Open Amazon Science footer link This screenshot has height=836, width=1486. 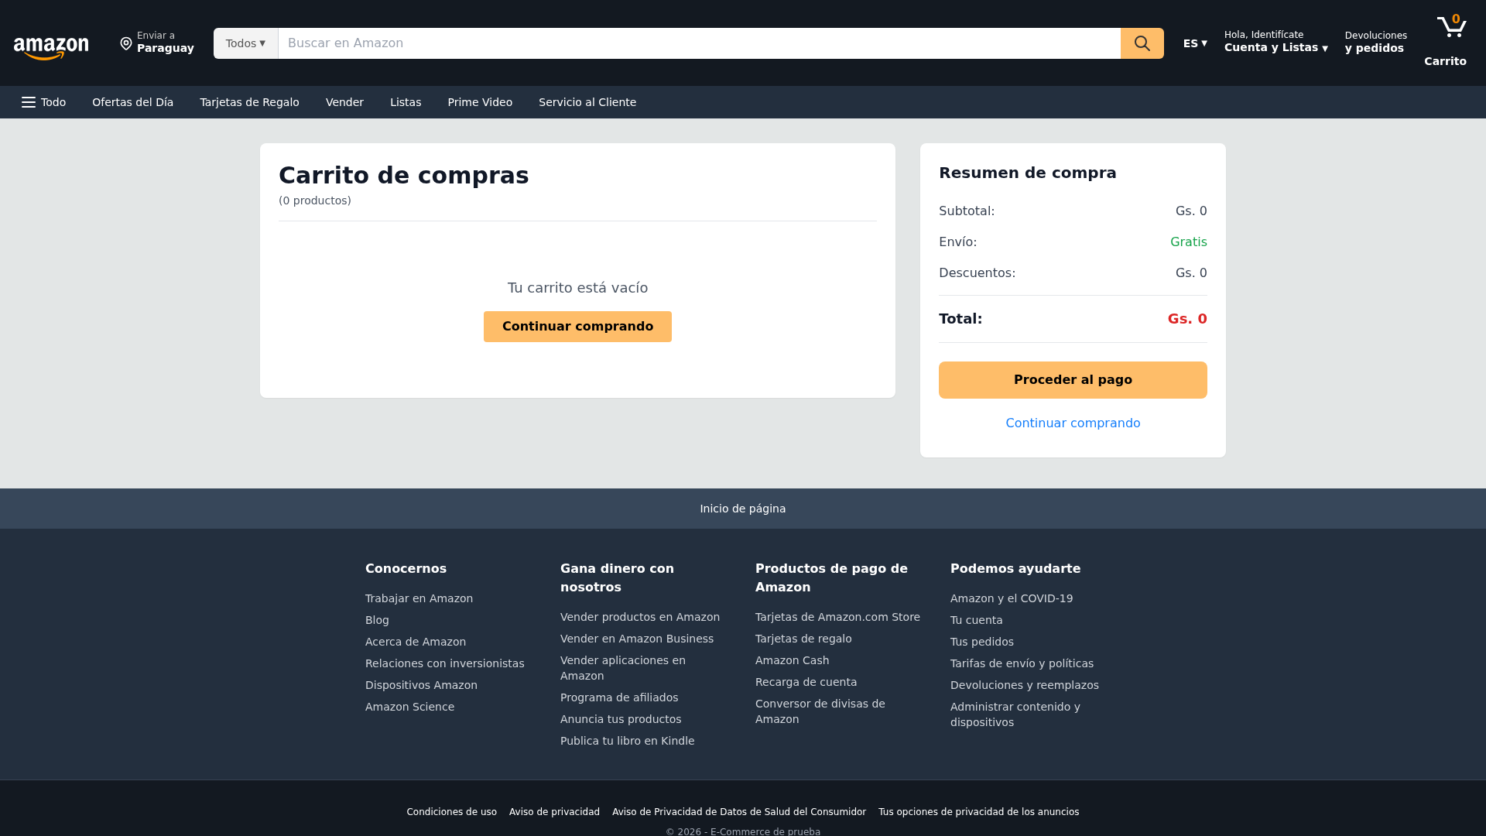tap(409, 707)
